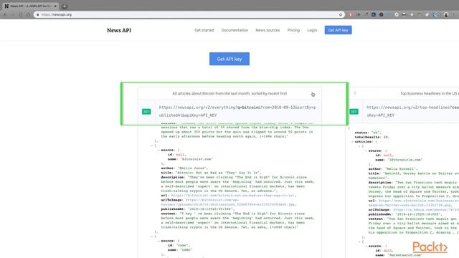The width and height of the screenshot is (459, 258).
Task: Open the bitcoinist.com urlToImage link
Action: click(228, 202)
